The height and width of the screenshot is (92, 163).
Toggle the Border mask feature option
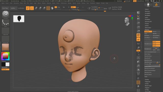pos(156,42)
